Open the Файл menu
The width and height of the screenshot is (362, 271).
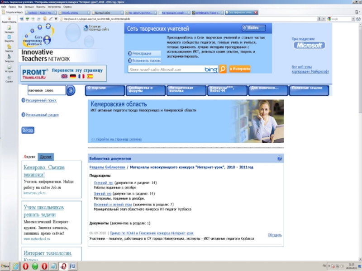click(x=4, y=7)
